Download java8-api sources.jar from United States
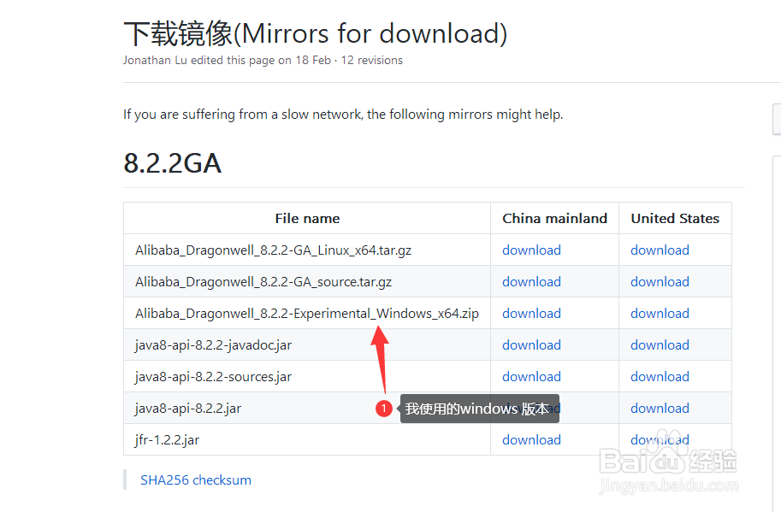This screenshot has height=512, width=781. 660,377
